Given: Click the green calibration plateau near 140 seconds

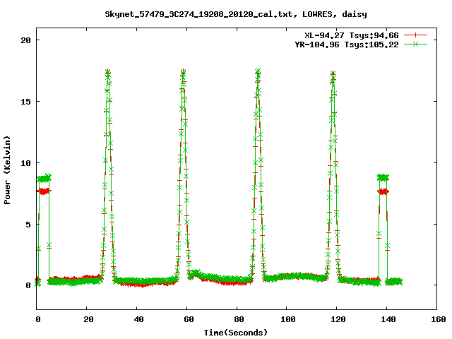Looking at the screenshot, I should tap(383, 178).
